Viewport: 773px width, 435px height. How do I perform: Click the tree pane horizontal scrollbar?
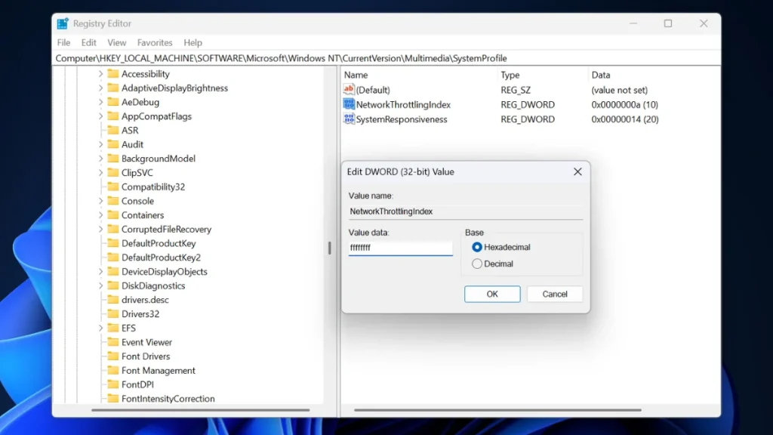pyautogui.click(x=201, y=410)
